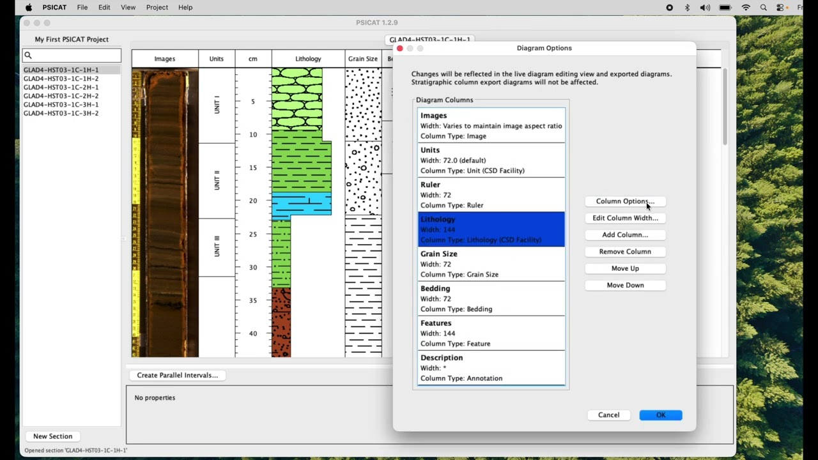Open the Apple menu
This screenshot has height=460, width=818.
[29, 8]
